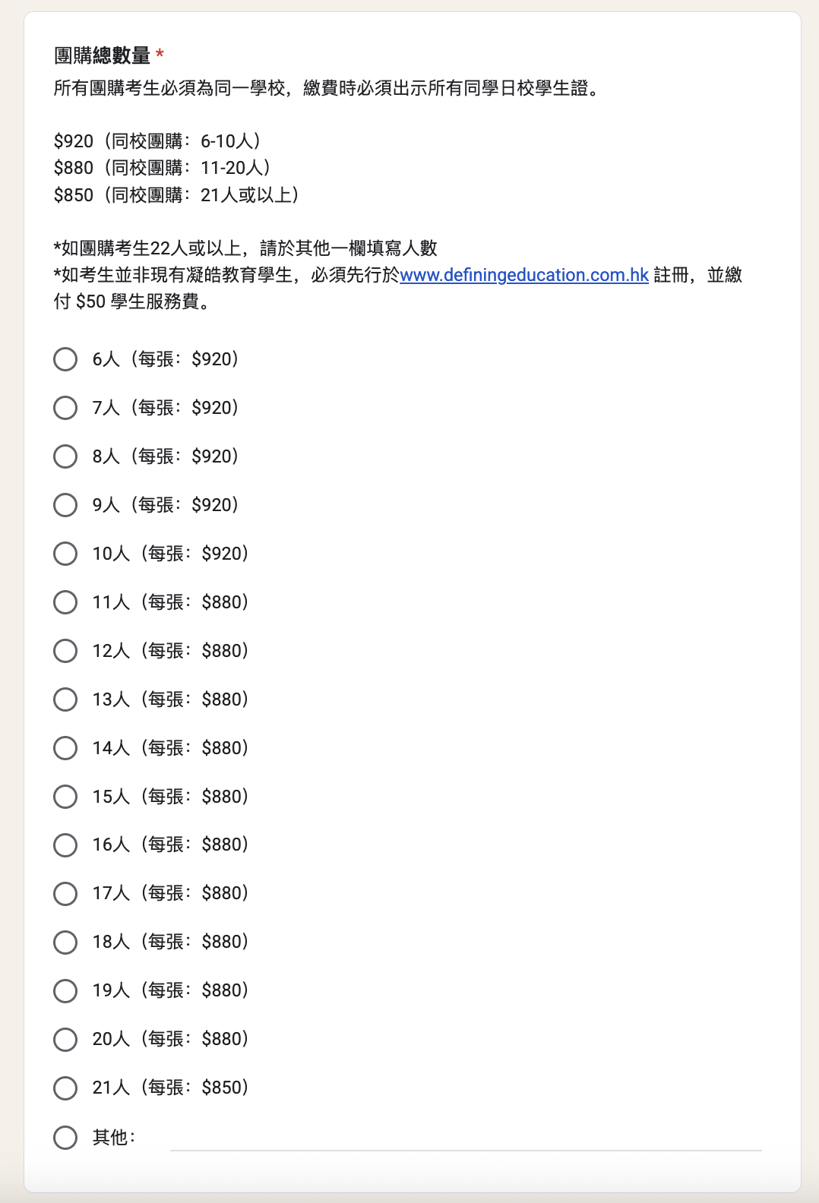Pick the 21人 ($850) option
This screenshot has width=819, height=1203.
65,1088
